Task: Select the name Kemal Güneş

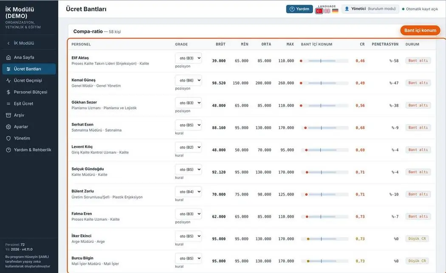Action: tap(83, 80)
